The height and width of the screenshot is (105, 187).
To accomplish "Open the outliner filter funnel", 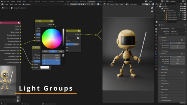I will click(181, 4).
